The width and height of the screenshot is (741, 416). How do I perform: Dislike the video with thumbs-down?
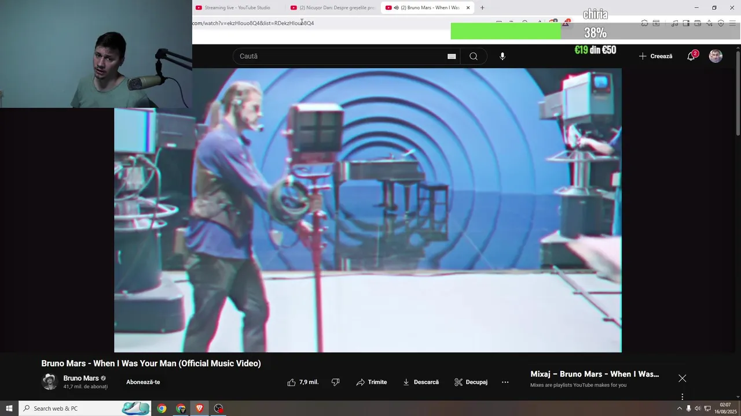click(x=335, y=382)
